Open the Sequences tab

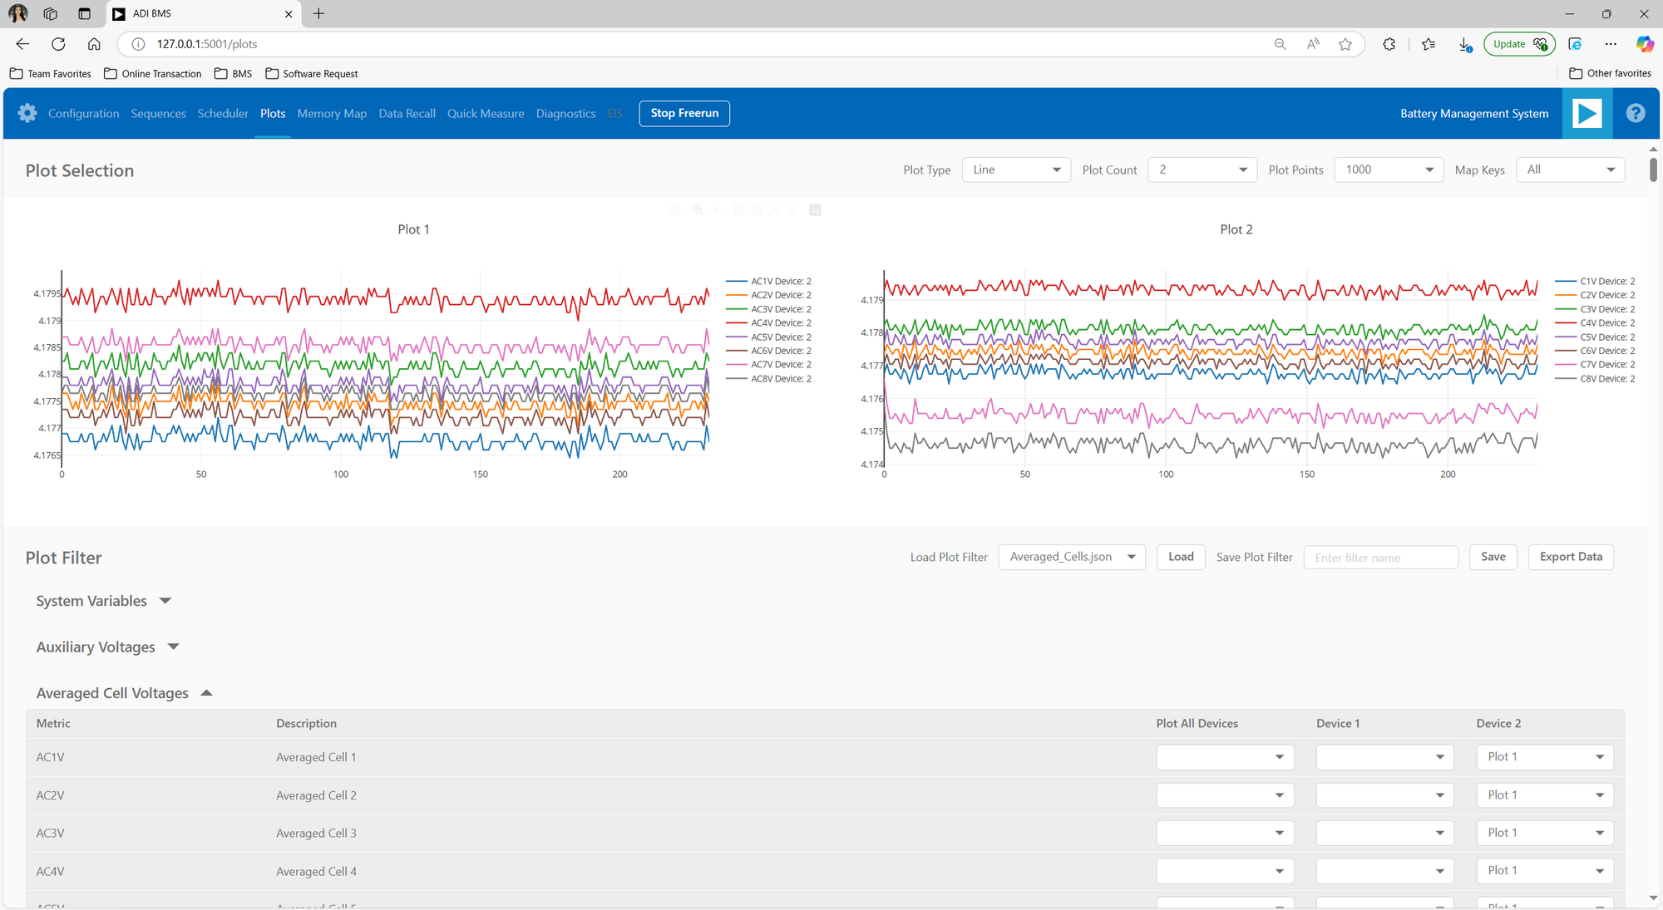pyautogui.click(x=158, y=113)
